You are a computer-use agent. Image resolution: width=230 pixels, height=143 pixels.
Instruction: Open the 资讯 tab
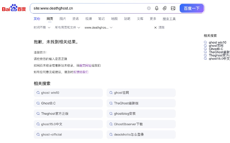click(75, 19)
